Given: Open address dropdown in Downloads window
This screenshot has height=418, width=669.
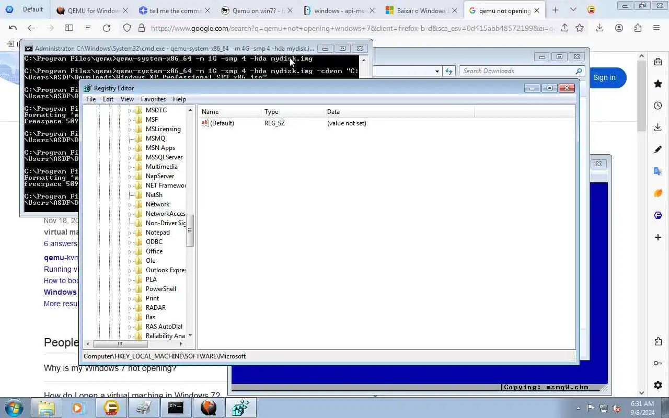Looking at the screenshot, I should pos(437,71).
